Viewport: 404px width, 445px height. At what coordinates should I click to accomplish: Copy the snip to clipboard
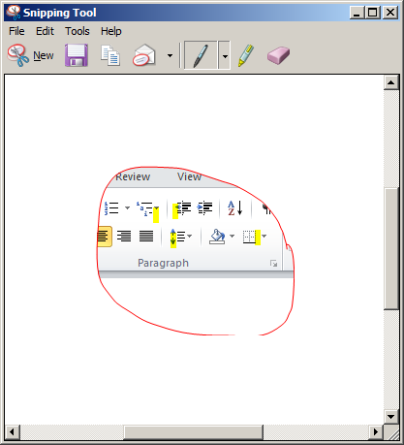click(110, 55)
